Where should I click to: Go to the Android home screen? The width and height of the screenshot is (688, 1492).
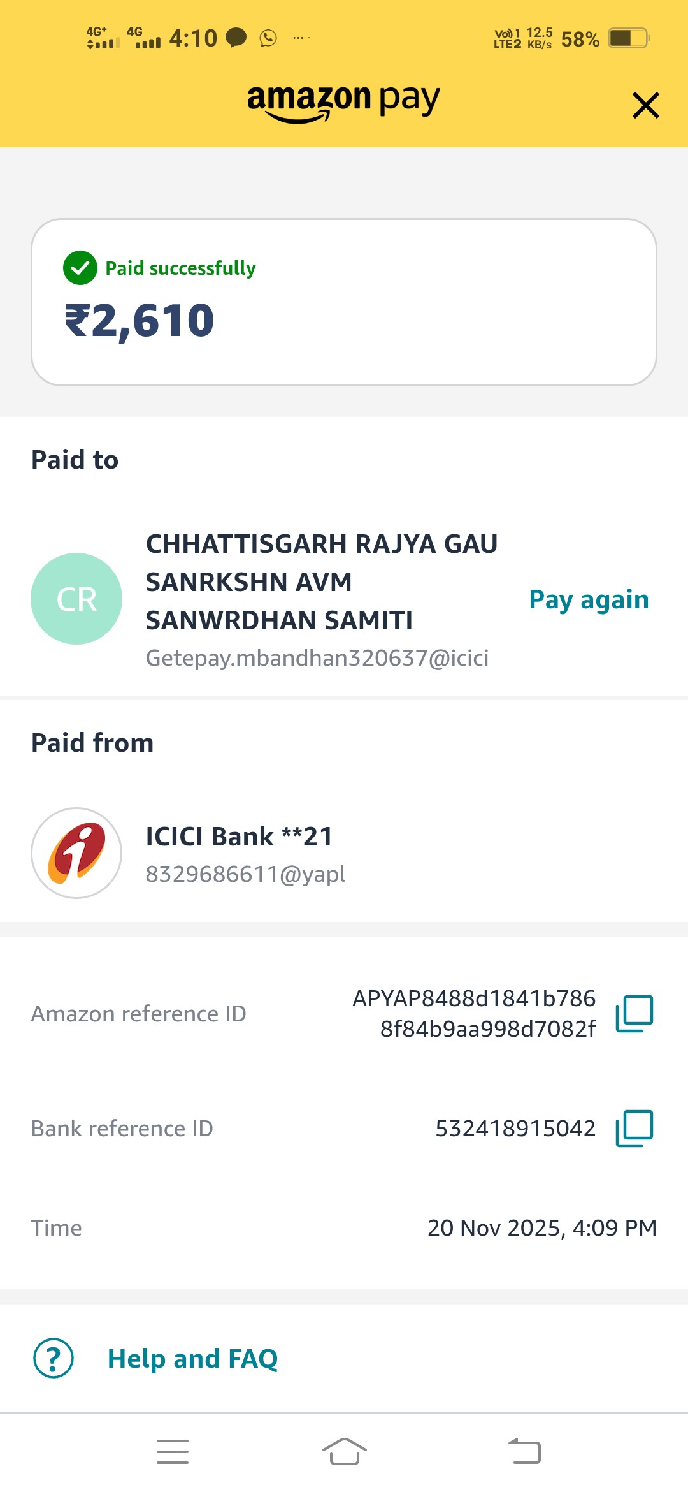[x=344, y=1452]
